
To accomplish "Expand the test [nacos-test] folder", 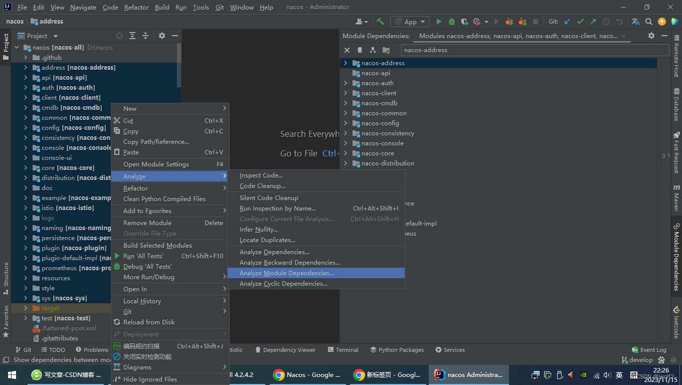I will tap(26, 318).
